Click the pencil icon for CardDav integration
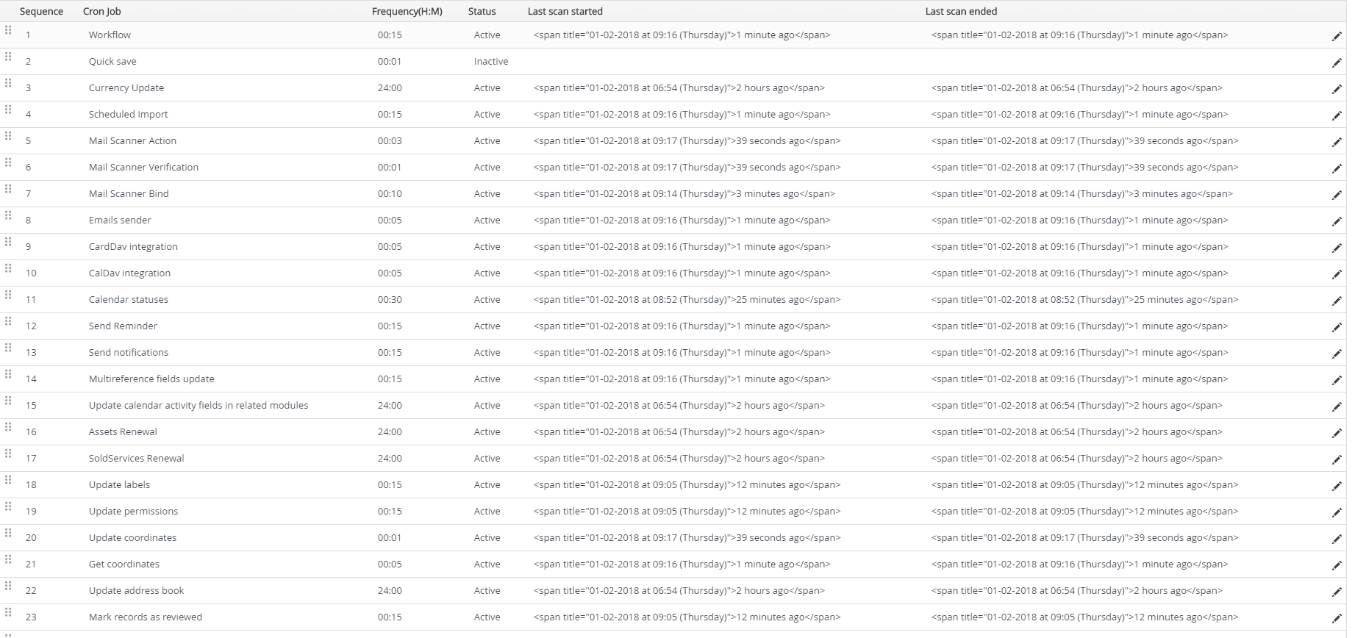Viewport: 1352px width, 638px height. click(1337, 248)
